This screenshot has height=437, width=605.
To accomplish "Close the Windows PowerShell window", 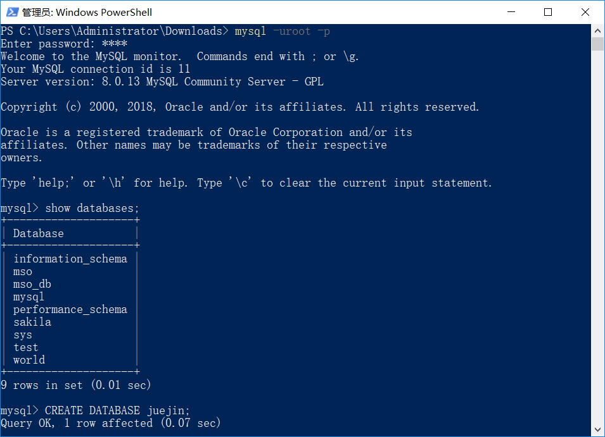I will (x=584, y=12).
